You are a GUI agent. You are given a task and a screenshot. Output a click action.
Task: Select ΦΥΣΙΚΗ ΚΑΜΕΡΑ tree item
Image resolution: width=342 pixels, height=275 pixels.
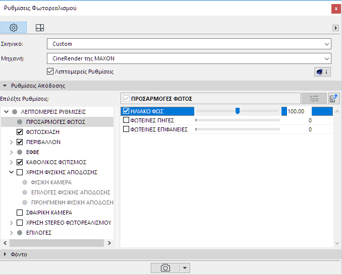(51, 182)
